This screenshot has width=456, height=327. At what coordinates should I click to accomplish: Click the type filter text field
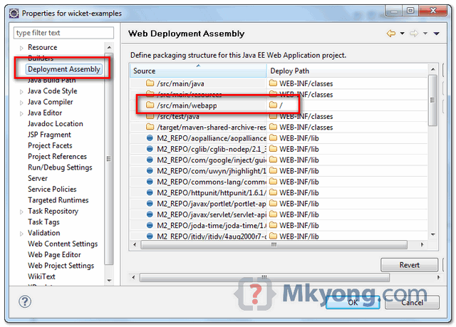(x=63, y=33)
